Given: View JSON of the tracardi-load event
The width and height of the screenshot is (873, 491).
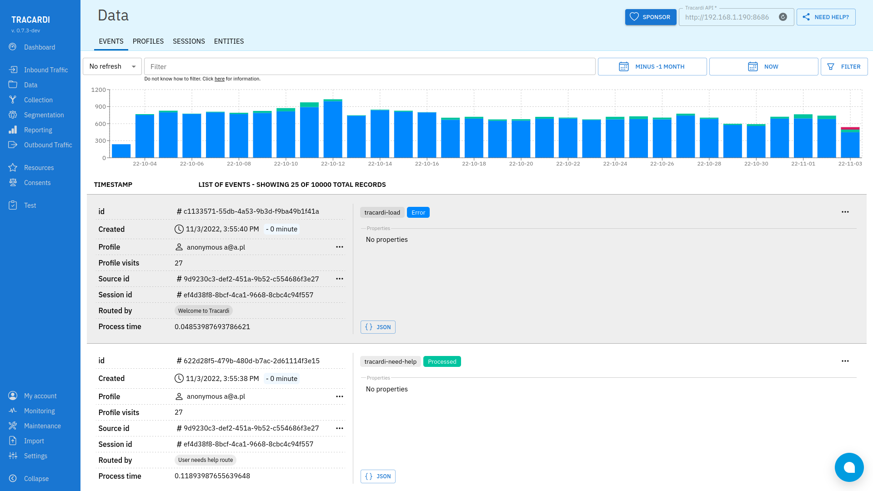Looking at the screenshot, I should tap(378, 327).
